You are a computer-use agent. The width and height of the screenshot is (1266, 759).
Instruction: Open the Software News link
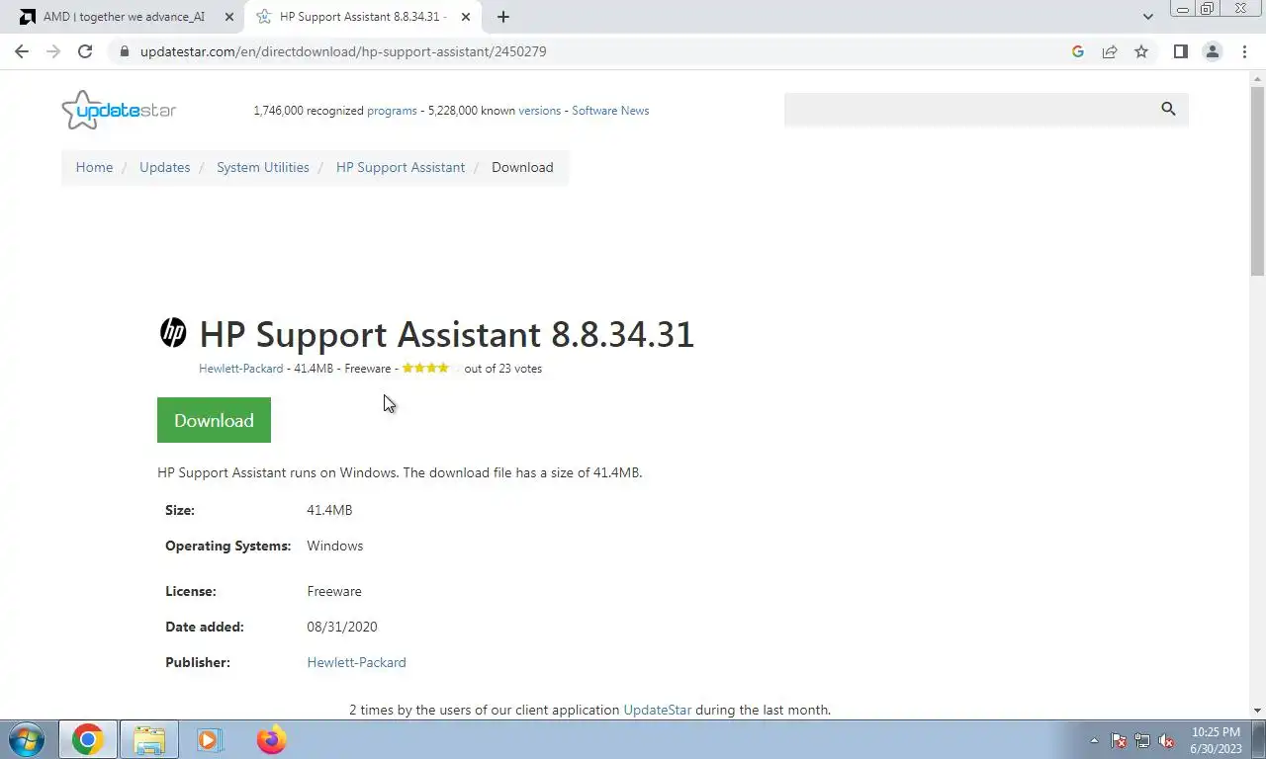610,111
